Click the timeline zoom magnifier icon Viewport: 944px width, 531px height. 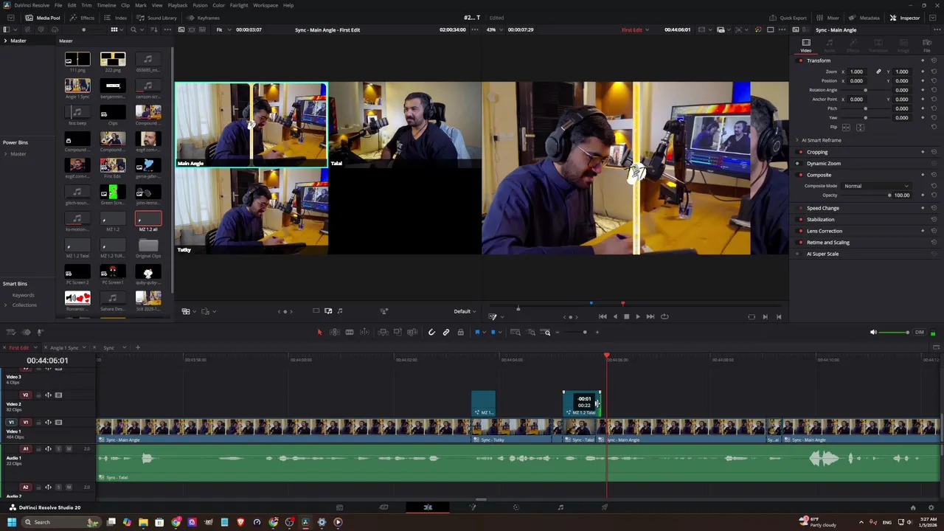click(546, 333)
